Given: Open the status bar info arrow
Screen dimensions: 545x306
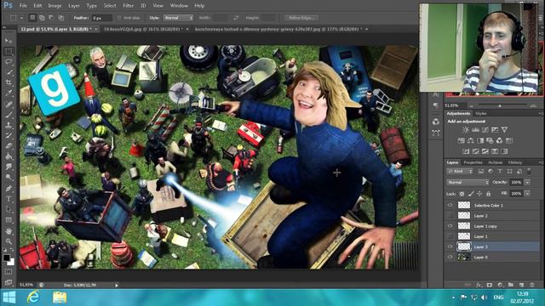Looking at the screenshot, I should coord(117,286).
